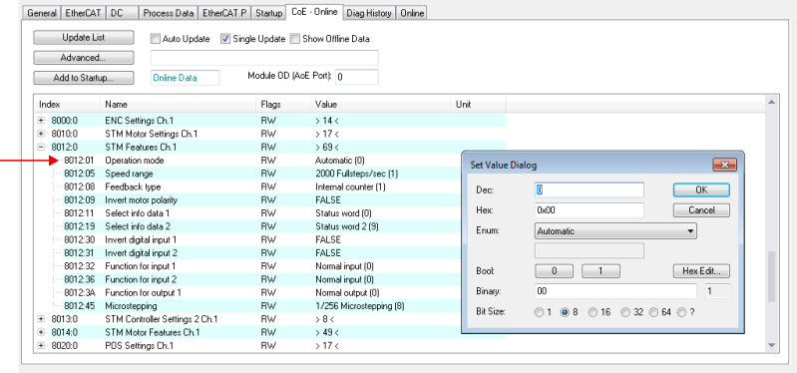This screenshot has width=797, height=373.
Task: Switch to the Process Data tab
Action: pyautogui.click(x=169, y=13)
